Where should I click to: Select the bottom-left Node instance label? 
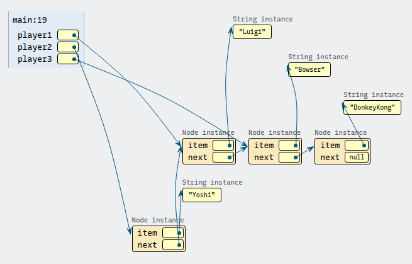tap(157, 221)
